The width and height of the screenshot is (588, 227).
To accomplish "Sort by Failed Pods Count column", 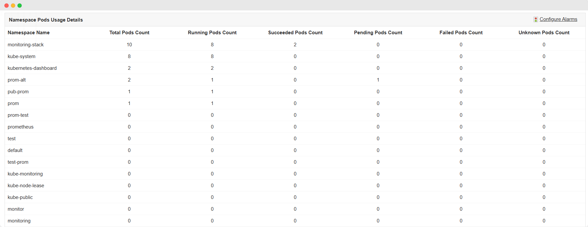I will point(461,33).
